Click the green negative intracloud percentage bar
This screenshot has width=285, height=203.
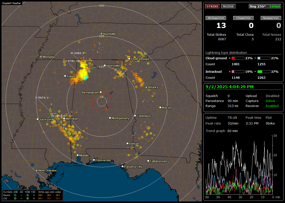[x=264, y=72]
